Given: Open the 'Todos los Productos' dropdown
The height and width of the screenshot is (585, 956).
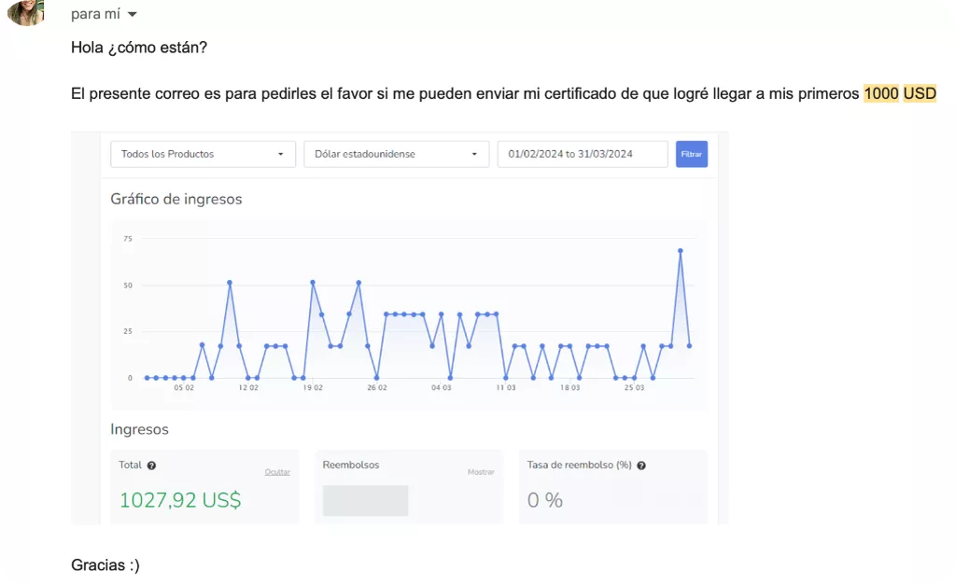Looking at the screenshot, I should 203,154.
